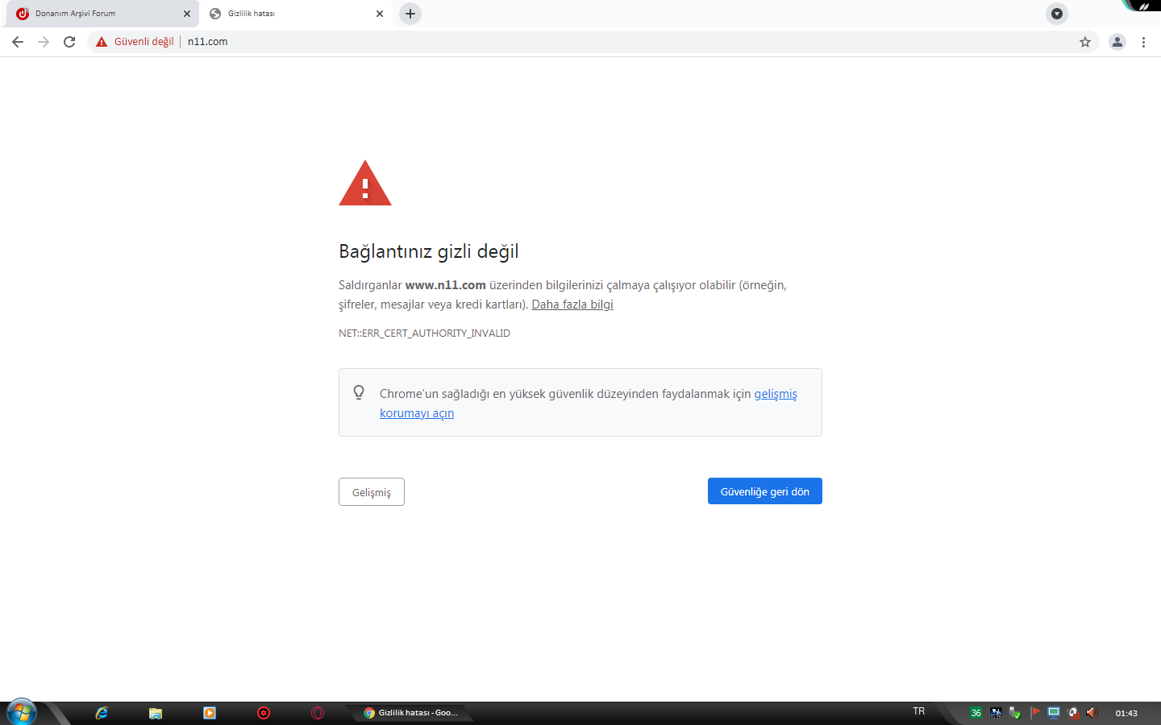Click the TR language indicator
1161x725 pixels.
919,711
